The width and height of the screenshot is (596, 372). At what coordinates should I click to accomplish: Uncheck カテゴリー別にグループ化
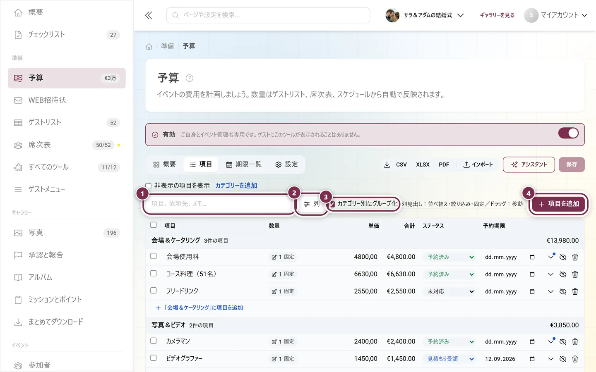pyautogui.click(x=332, y=204)
